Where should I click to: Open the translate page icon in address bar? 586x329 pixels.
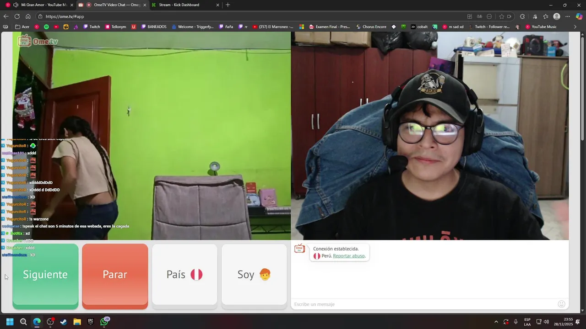[479, 16]
